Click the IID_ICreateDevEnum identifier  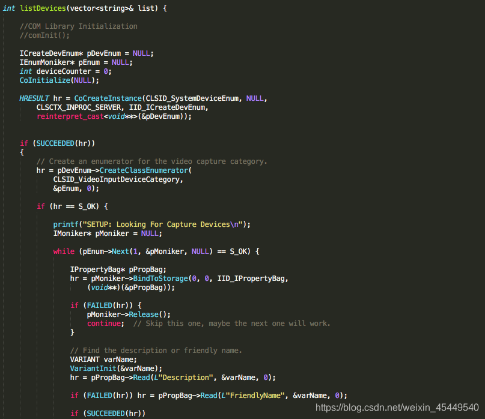point(167,107)
